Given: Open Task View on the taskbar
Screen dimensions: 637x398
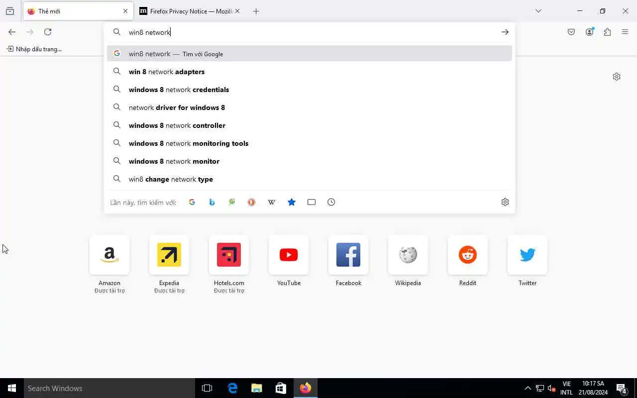Looking at the screenshot, I should [x=207, y=388].
